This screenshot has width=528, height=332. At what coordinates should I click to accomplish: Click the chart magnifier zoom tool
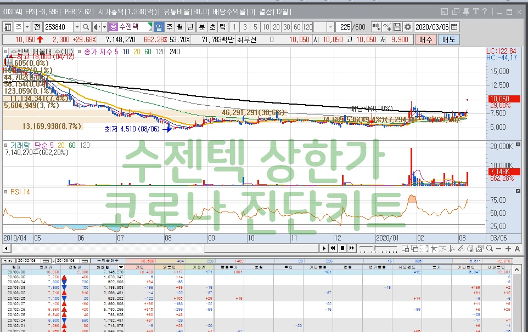coord(489,248)
